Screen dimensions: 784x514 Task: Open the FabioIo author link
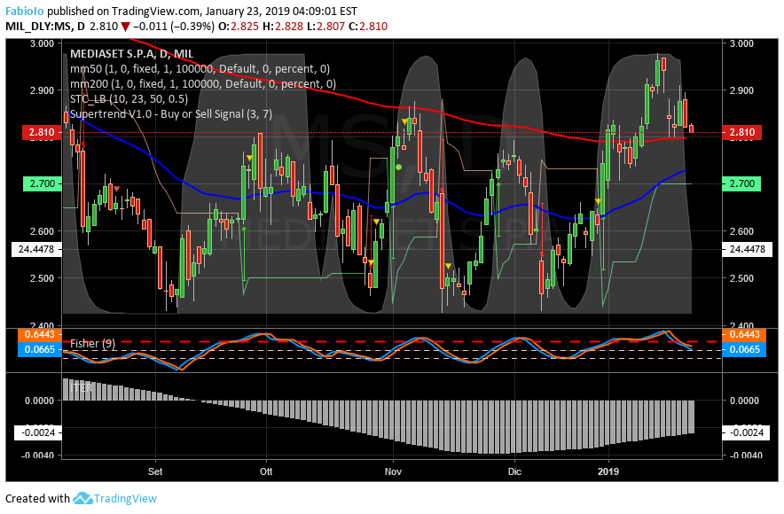(25, 11)
